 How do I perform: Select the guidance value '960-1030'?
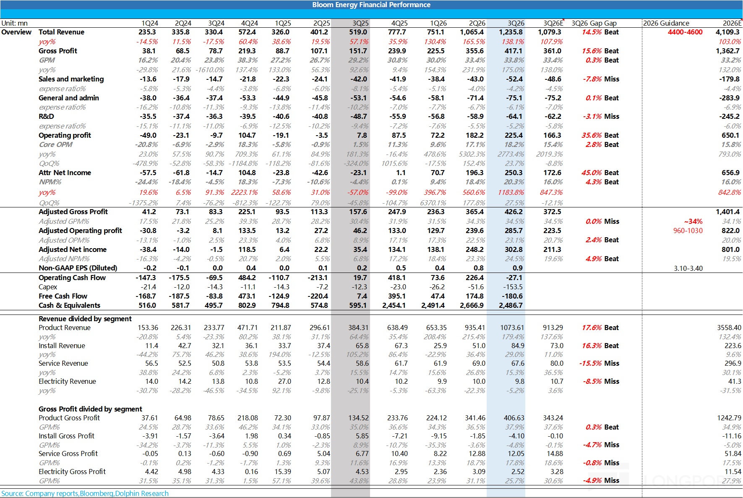688,231
